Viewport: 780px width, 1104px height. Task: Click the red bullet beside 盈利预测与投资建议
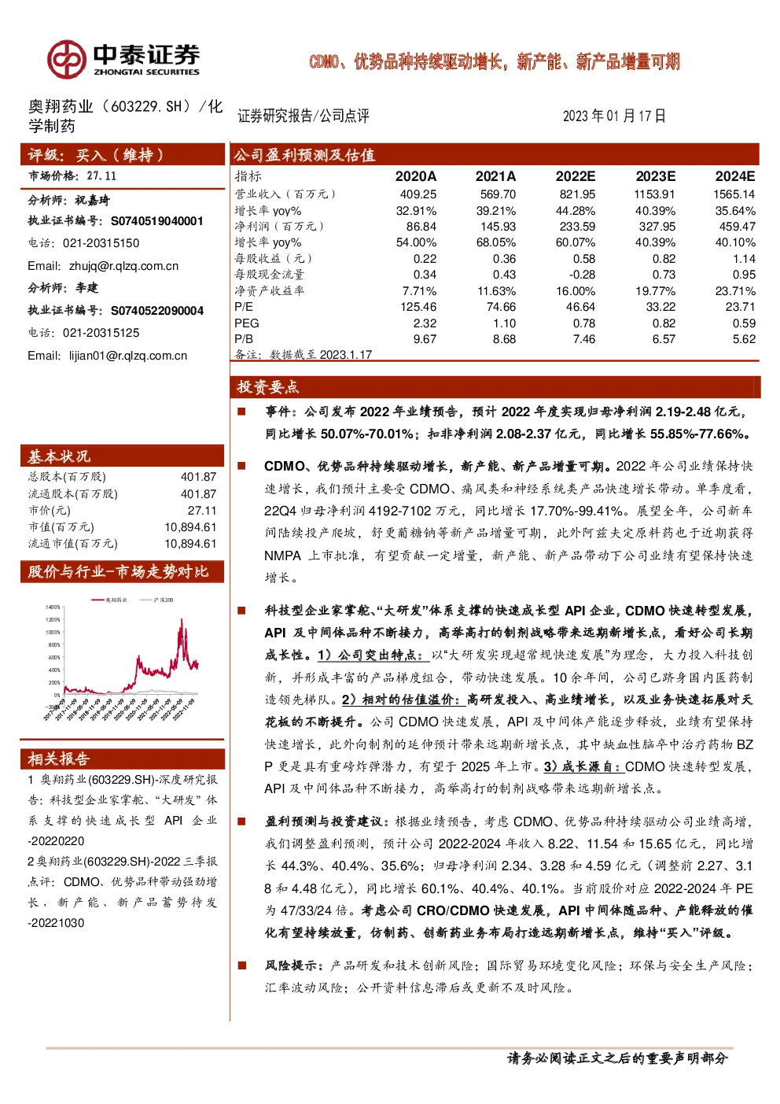tap(242, 821)
